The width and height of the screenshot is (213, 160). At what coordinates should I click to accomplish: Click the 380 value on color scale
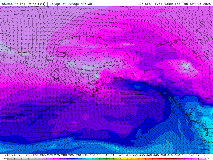206,155
